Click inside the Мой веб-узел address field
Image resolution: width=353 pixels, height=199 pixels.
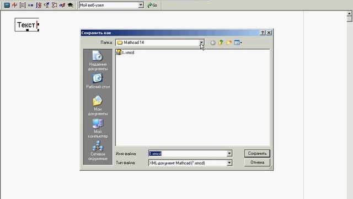tap(109, 5)
